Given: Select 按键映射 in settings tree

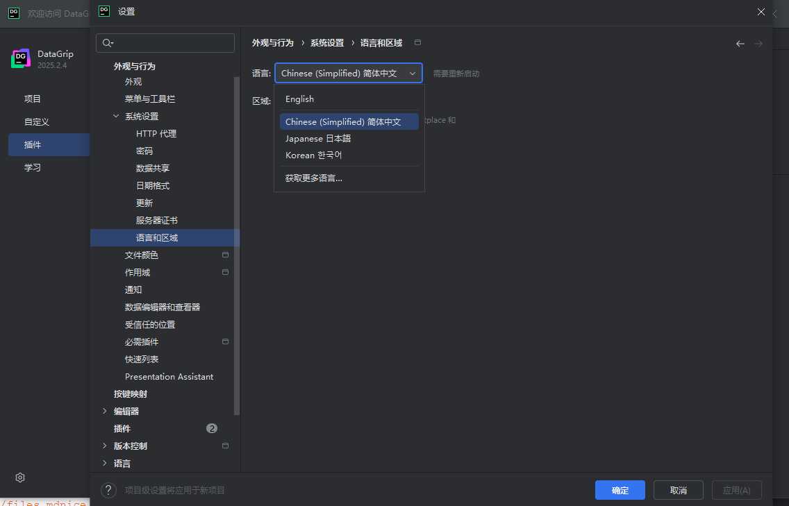Looking at the screenshot, I should (131, 394).
